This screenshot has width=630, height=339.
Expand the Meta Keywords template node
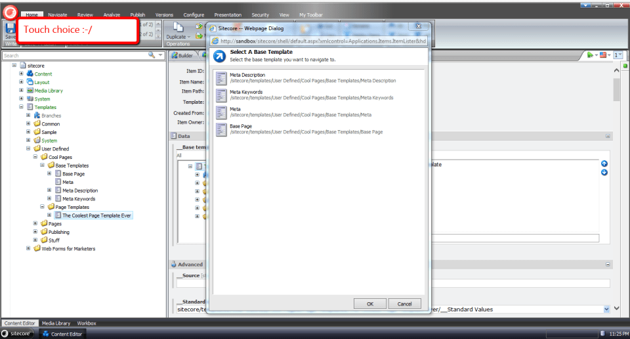(x=49, y=198)
